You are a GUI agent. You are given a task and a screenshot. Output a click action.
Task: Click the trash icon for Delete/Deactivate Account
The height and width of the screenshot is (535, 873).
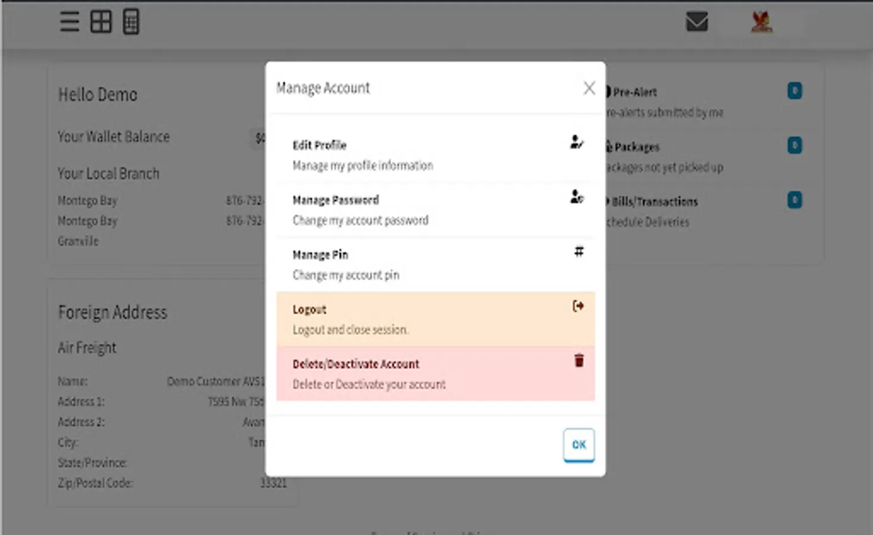pyautogui.click(x=578, y=361)
